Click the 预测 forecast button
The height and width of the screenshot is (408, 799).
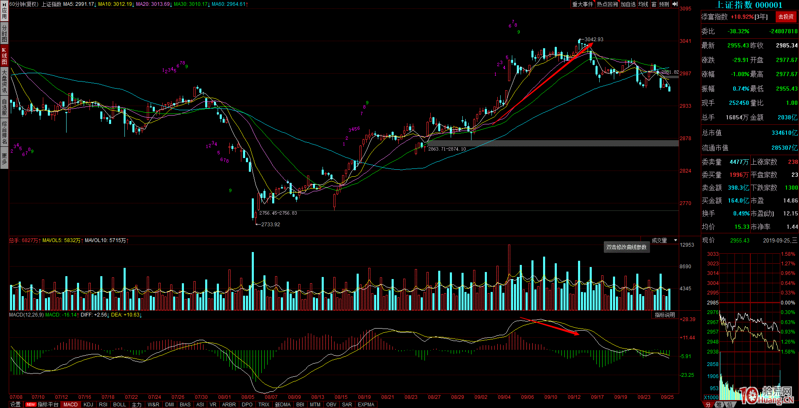(664, 4)
